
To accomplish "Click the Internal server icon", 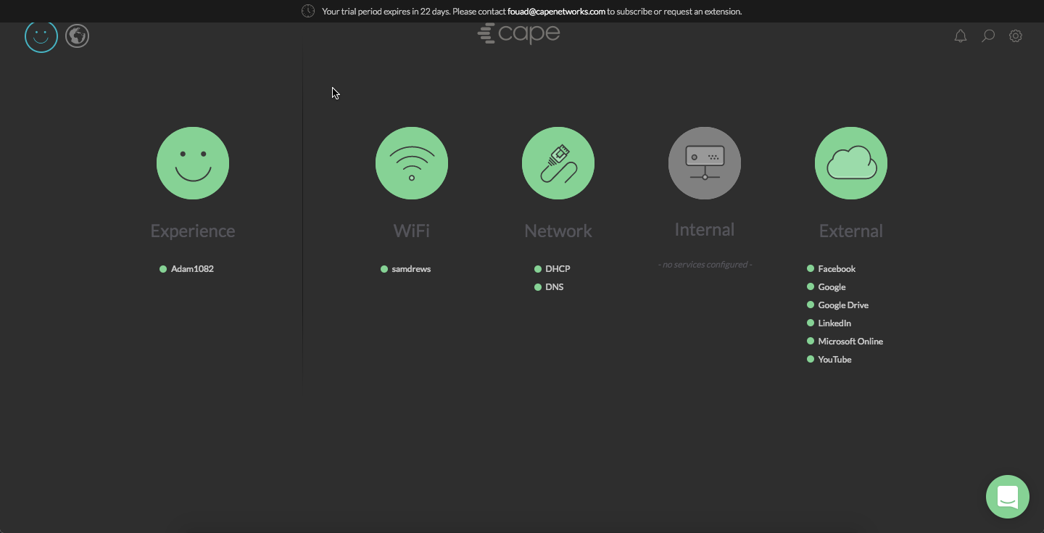I will 704,163.
